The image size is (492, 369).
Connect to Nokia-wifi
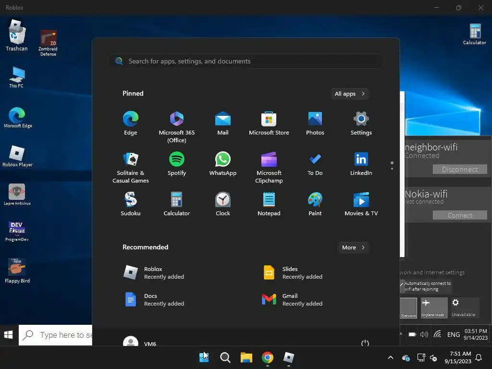pyautogui.click(x=460, y=215)
